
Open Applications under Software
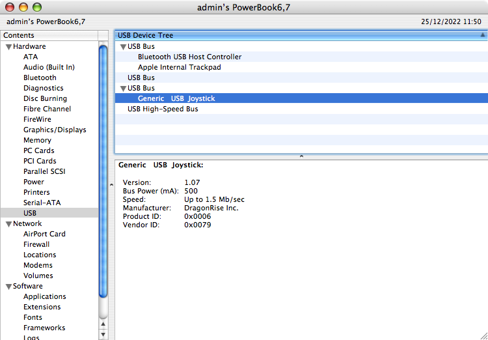tap(45, 296)
